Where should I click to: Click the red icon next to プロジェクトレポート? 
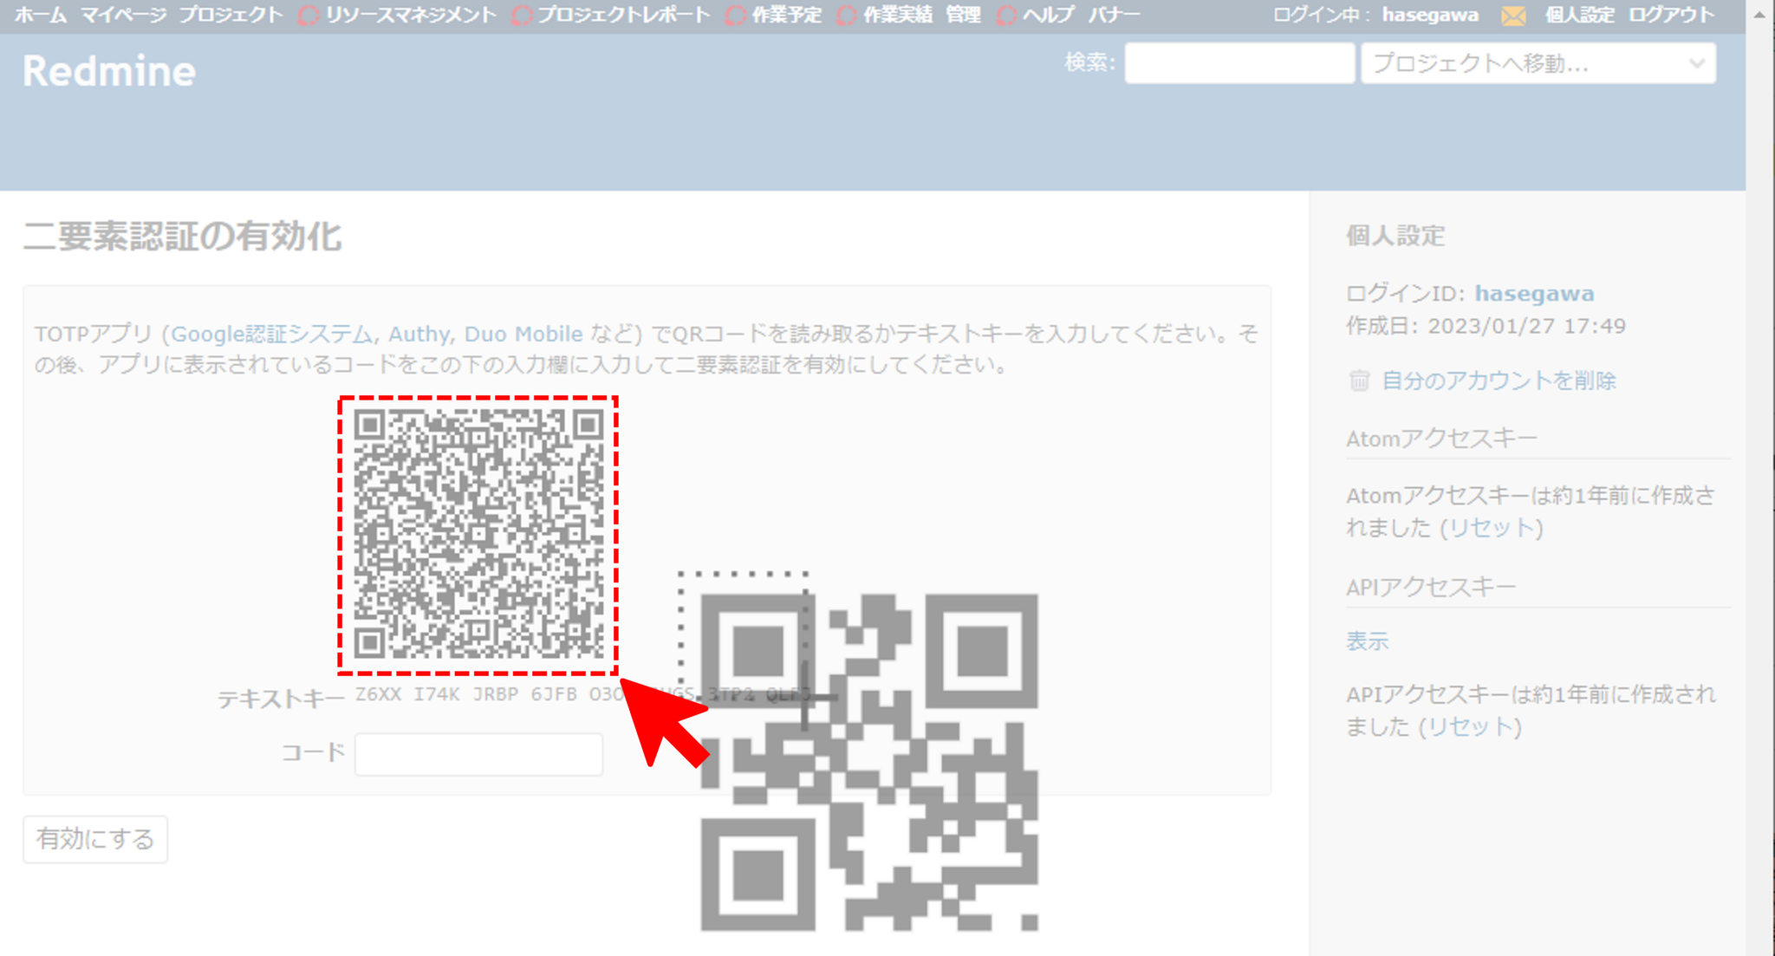click(521, 15)
